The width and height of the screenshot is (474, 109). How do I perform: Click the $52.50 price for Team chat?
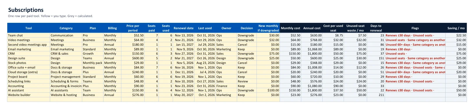click(x=133, y=35)
